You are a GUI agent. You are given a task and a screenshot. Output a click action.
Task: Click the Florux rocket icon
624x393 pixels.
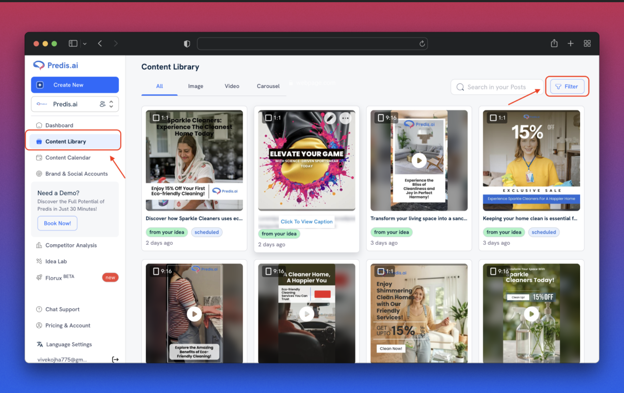[x=39, y=277]
